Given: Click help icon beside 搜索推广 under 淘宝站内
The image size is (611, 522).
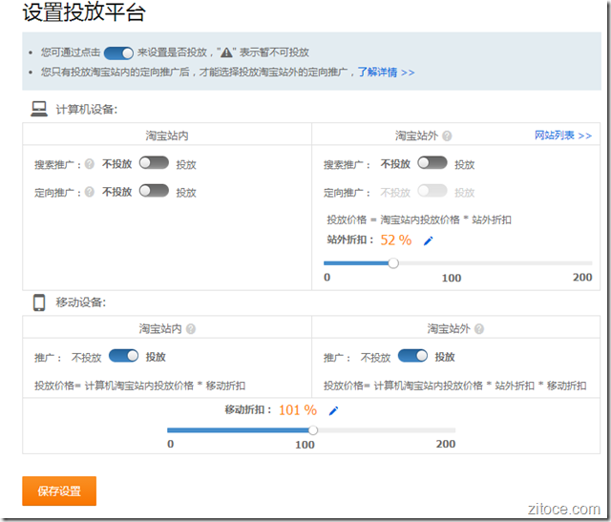Looking at the screenshot, I should click(x=90, y=164).
